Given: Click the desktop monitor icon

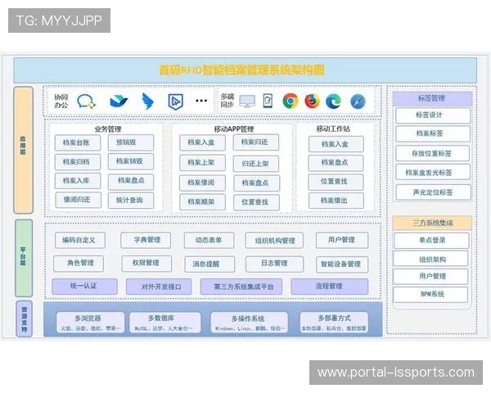Looking at the screenshot, I should [247, 102].
